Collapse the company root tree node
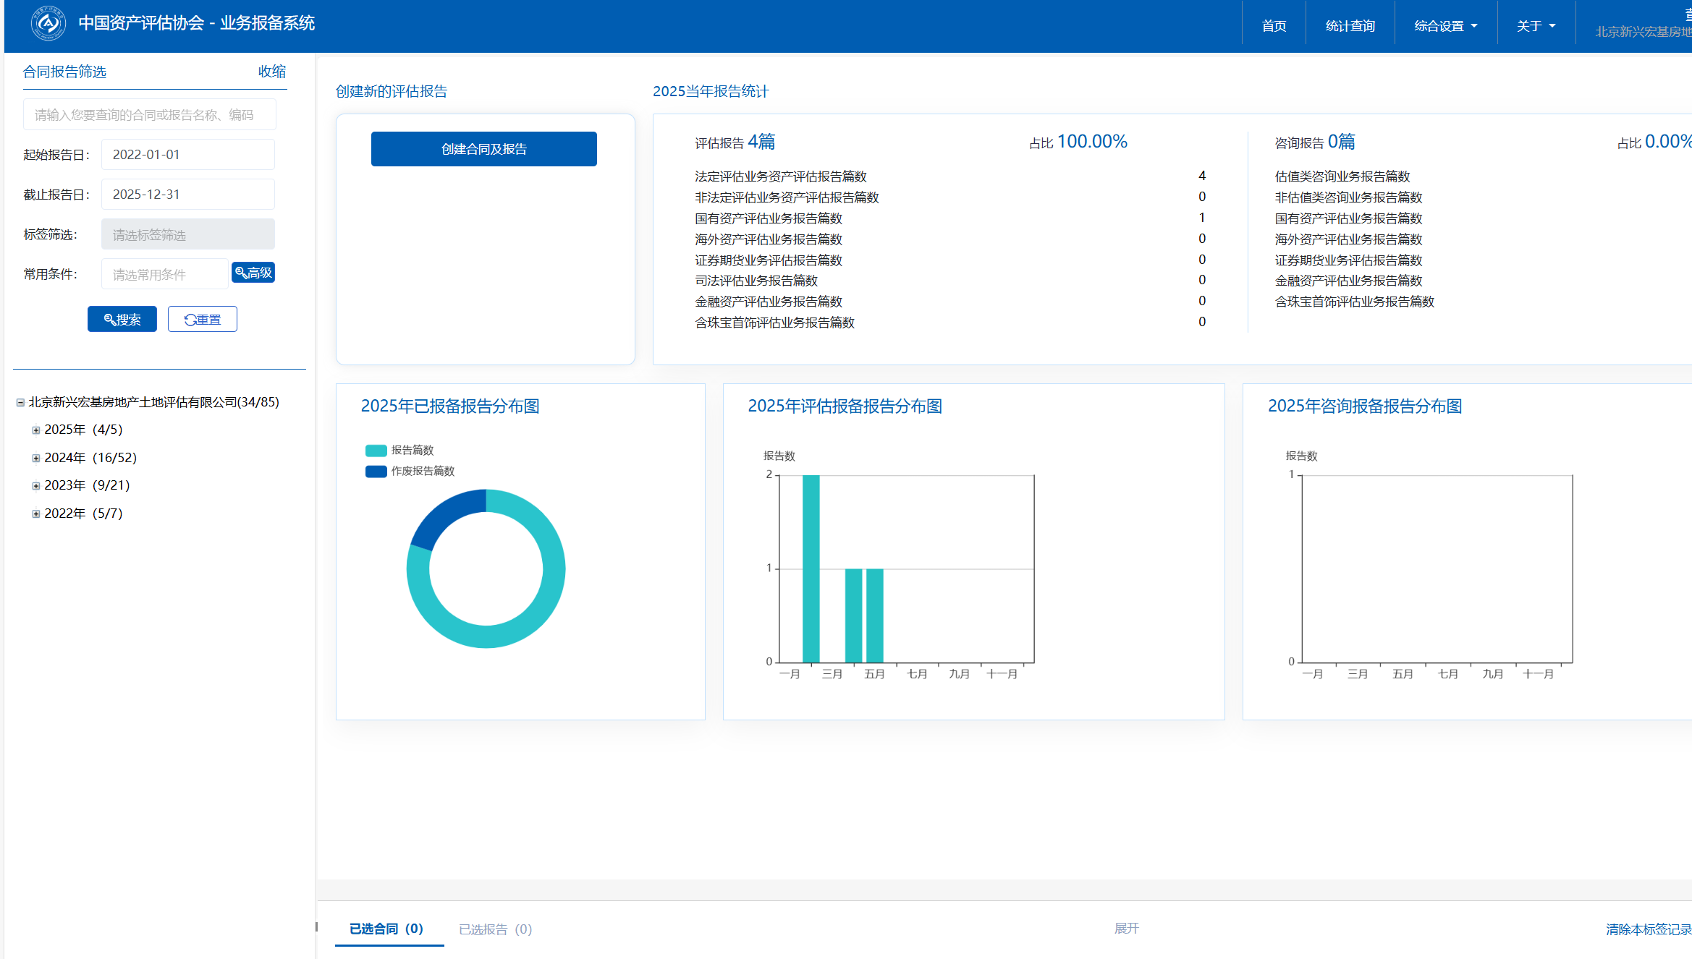Screen dimensions: 1692x959 click(x=20, y=403)
